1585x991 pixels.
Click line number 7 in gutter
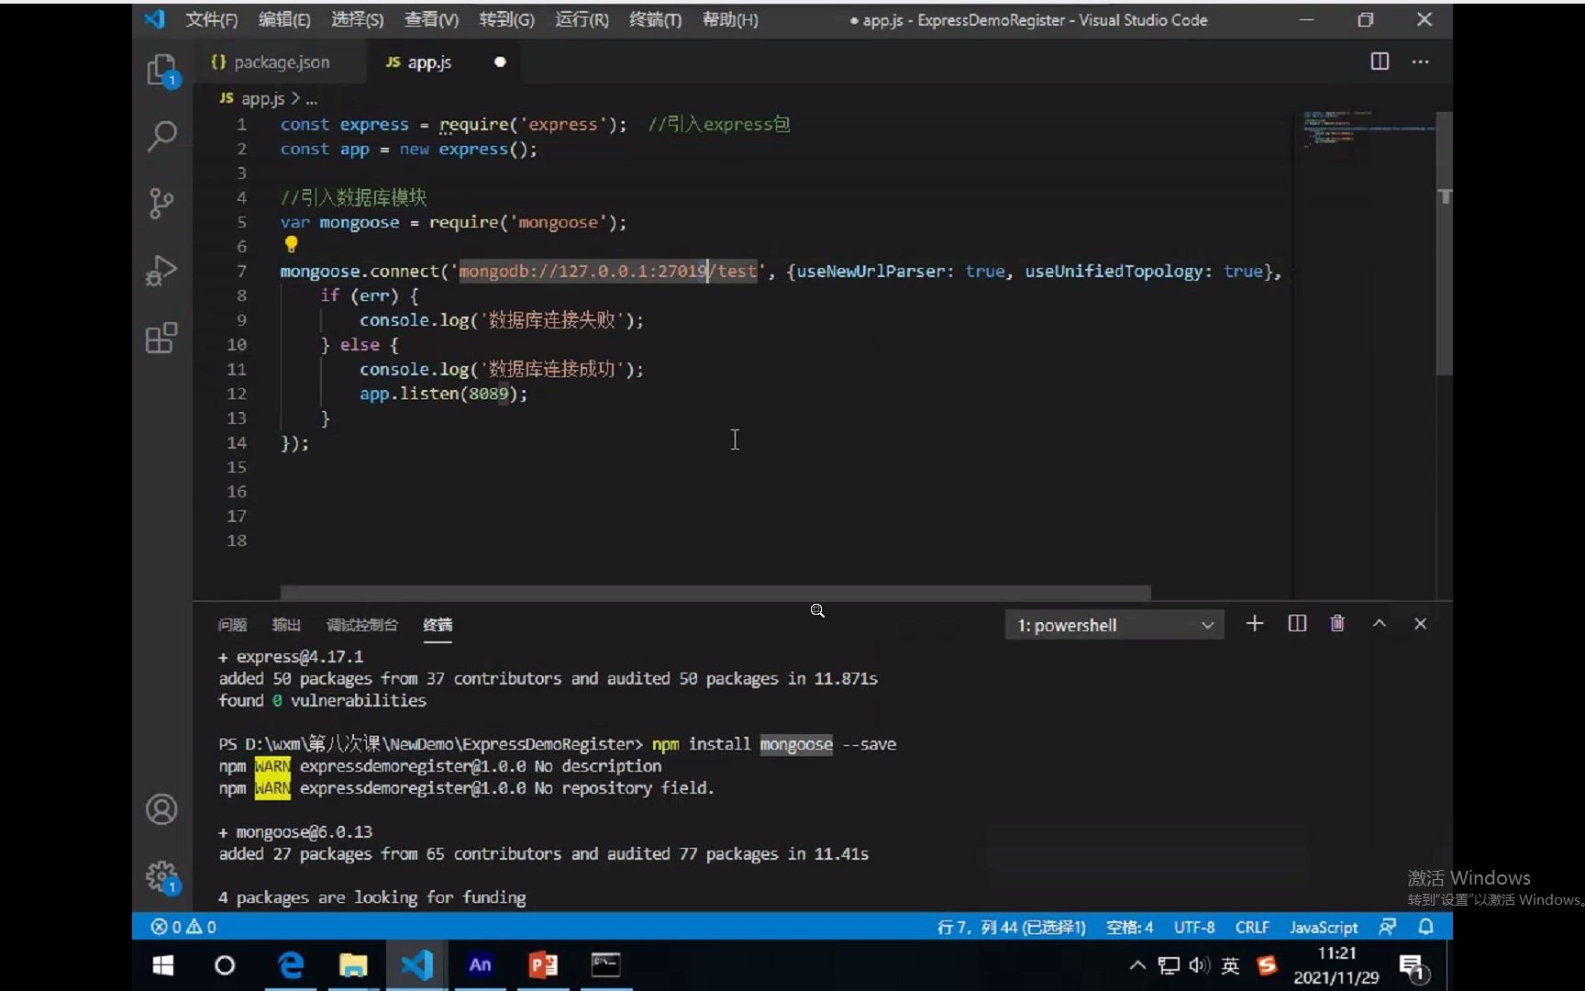pos(241,271)
